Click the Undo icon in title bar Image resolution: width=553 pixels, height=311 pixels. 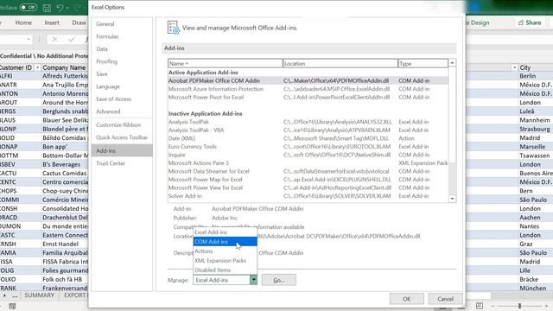60,8
